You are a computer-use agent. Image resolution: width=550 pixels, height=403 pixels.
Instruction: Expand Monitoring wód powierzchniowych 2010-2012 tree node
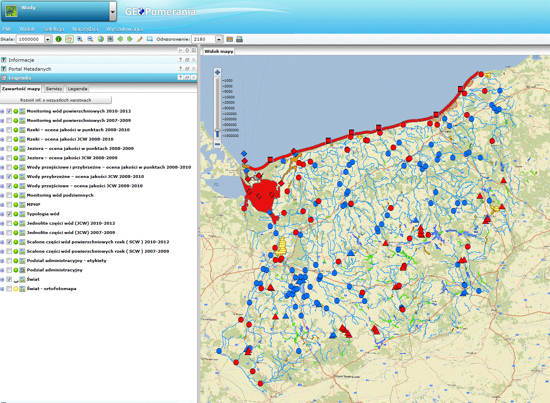(2, 111)
